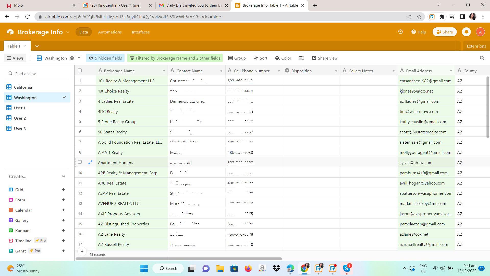Image resolution: width=490 pixels, height=276 pixels.
Task: Open the Color options tool
Action: (x=283, y=58)
